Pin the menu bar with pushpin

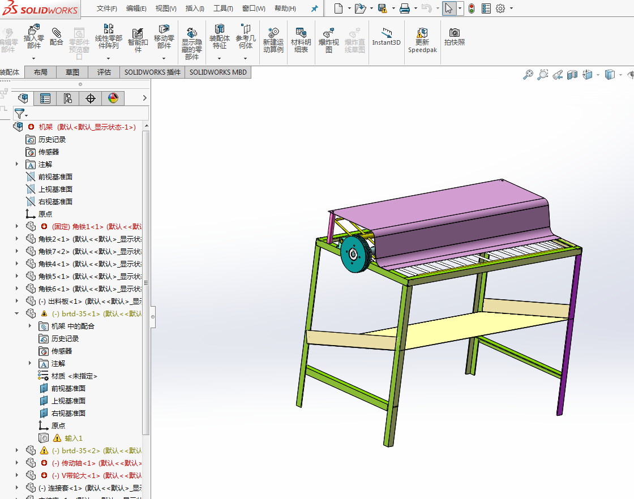pos(314,8)
